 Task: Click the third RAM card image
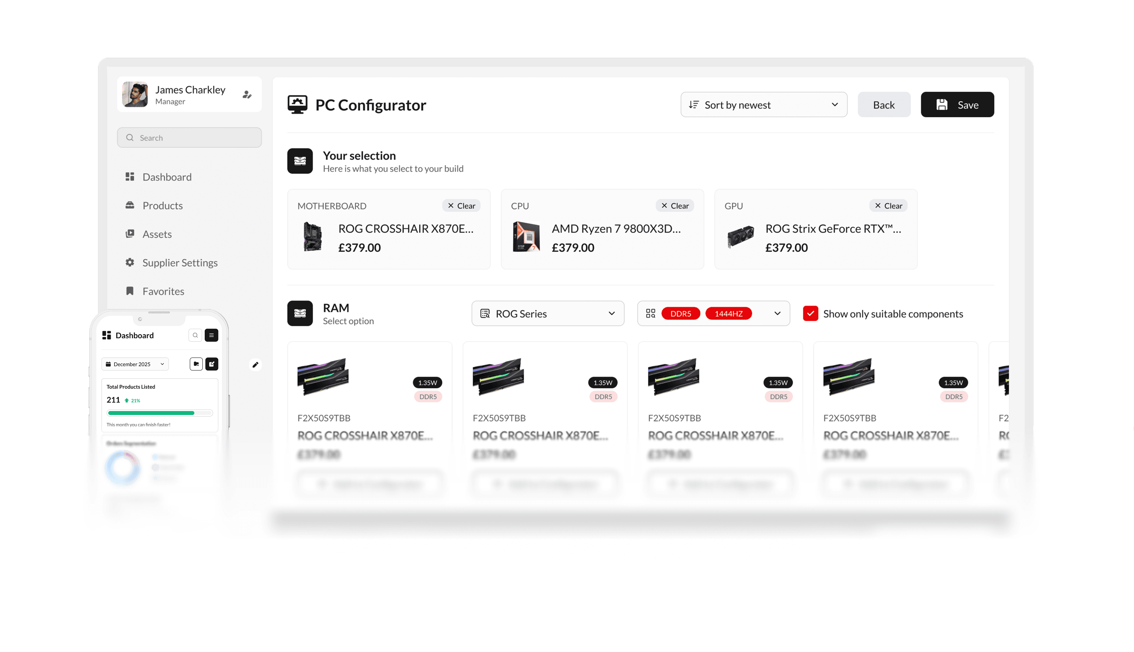[x=674, y=376]
